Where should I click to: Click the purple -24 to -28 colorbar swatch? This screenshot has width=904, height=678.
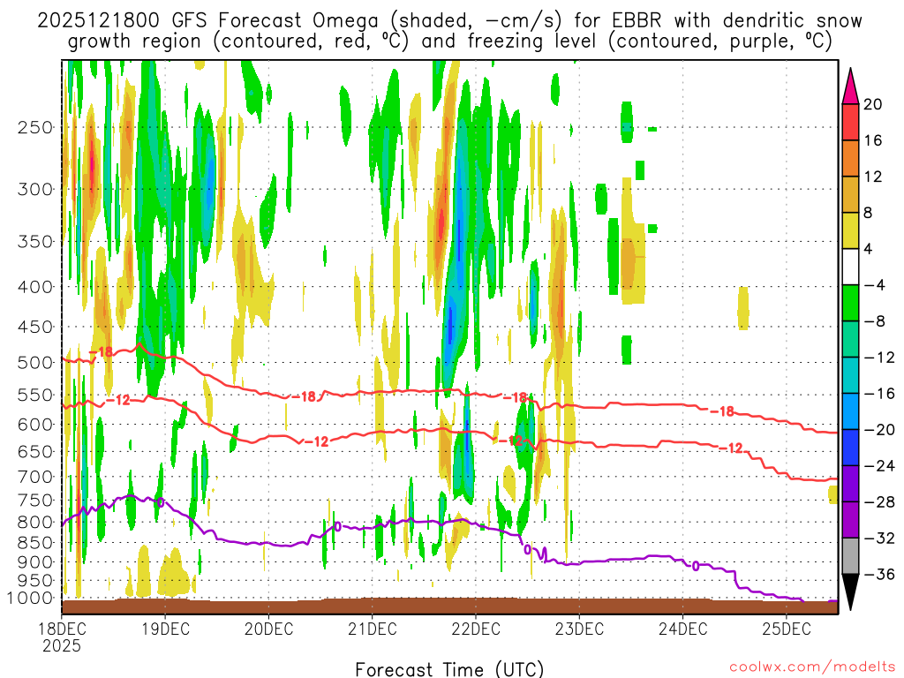click(x=850, y=484)
